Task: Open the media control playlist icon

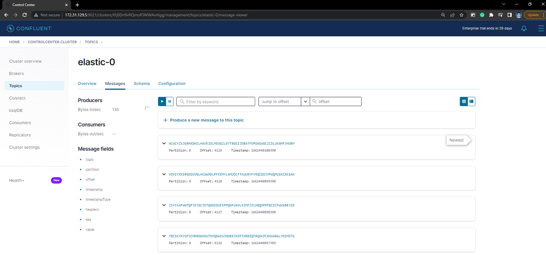Action: (500, 15)
